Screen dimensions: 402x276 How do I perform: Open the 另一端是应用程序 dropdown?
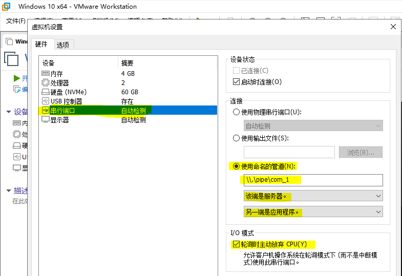[313, 211]
